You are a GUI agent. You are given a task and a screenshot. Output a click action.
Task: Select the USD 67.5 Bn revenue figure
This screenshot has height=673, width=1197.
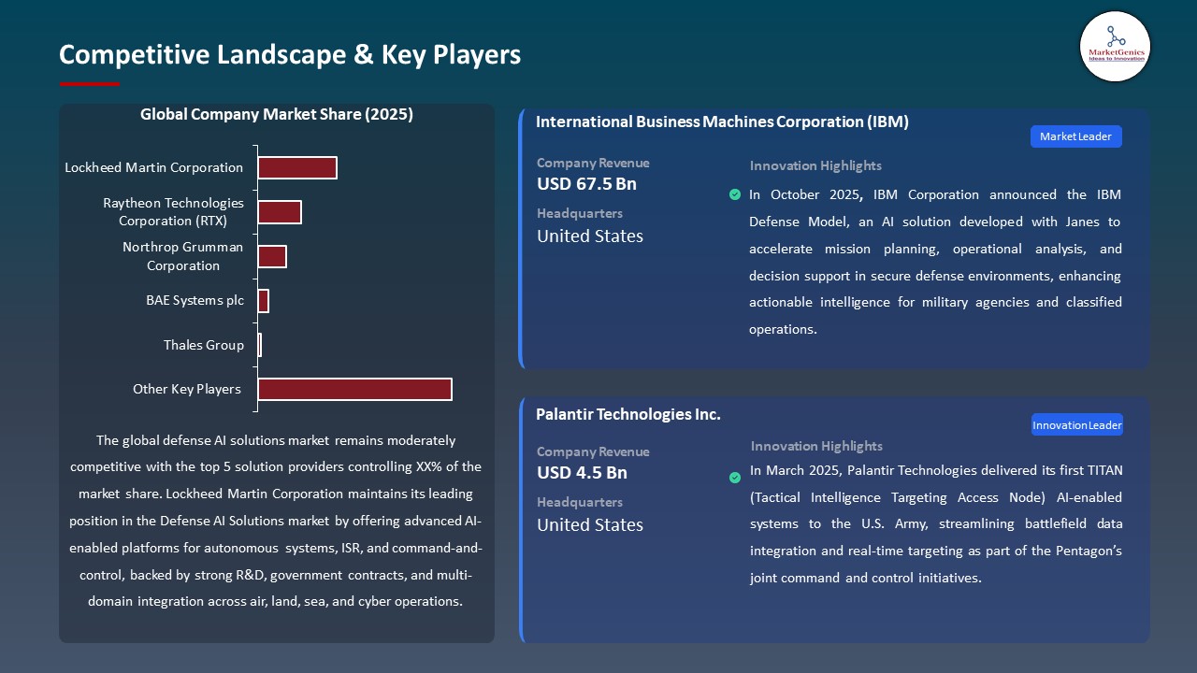click(586, 184)
